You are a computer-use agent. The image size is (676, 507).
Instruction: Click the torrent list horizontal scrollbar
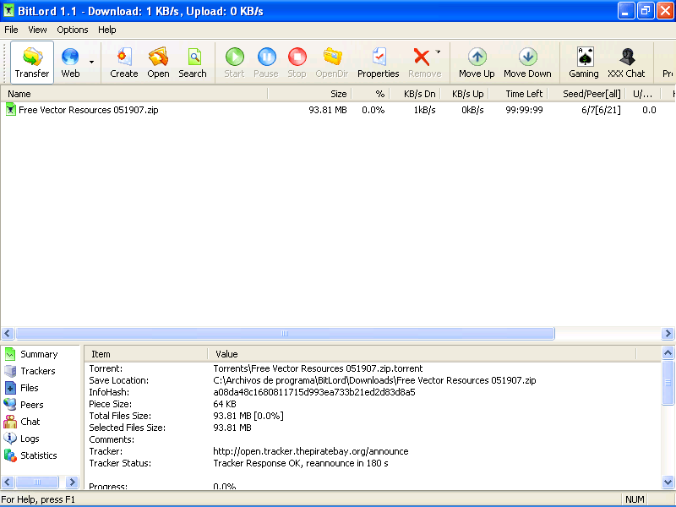[285, 334]
